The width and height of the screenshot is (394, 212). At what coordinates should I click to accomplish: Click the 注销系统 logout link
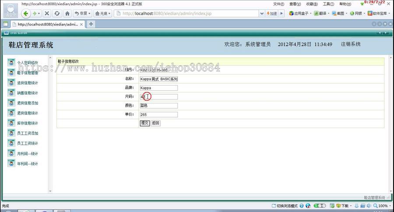coord(351,44)
